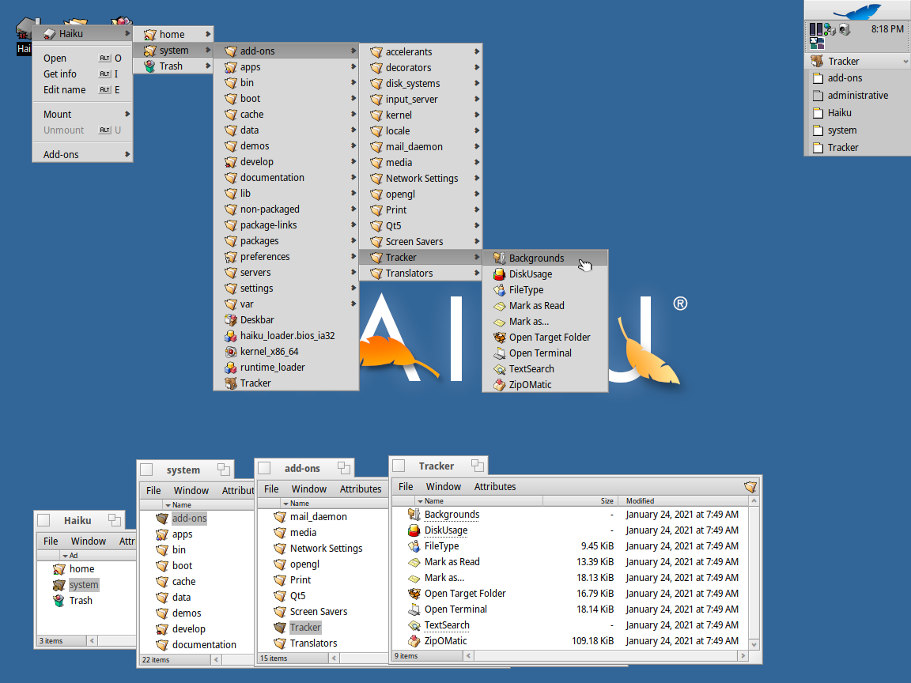Click scroll-left arrow in add-ons window scrollbar

pos(334,658)
